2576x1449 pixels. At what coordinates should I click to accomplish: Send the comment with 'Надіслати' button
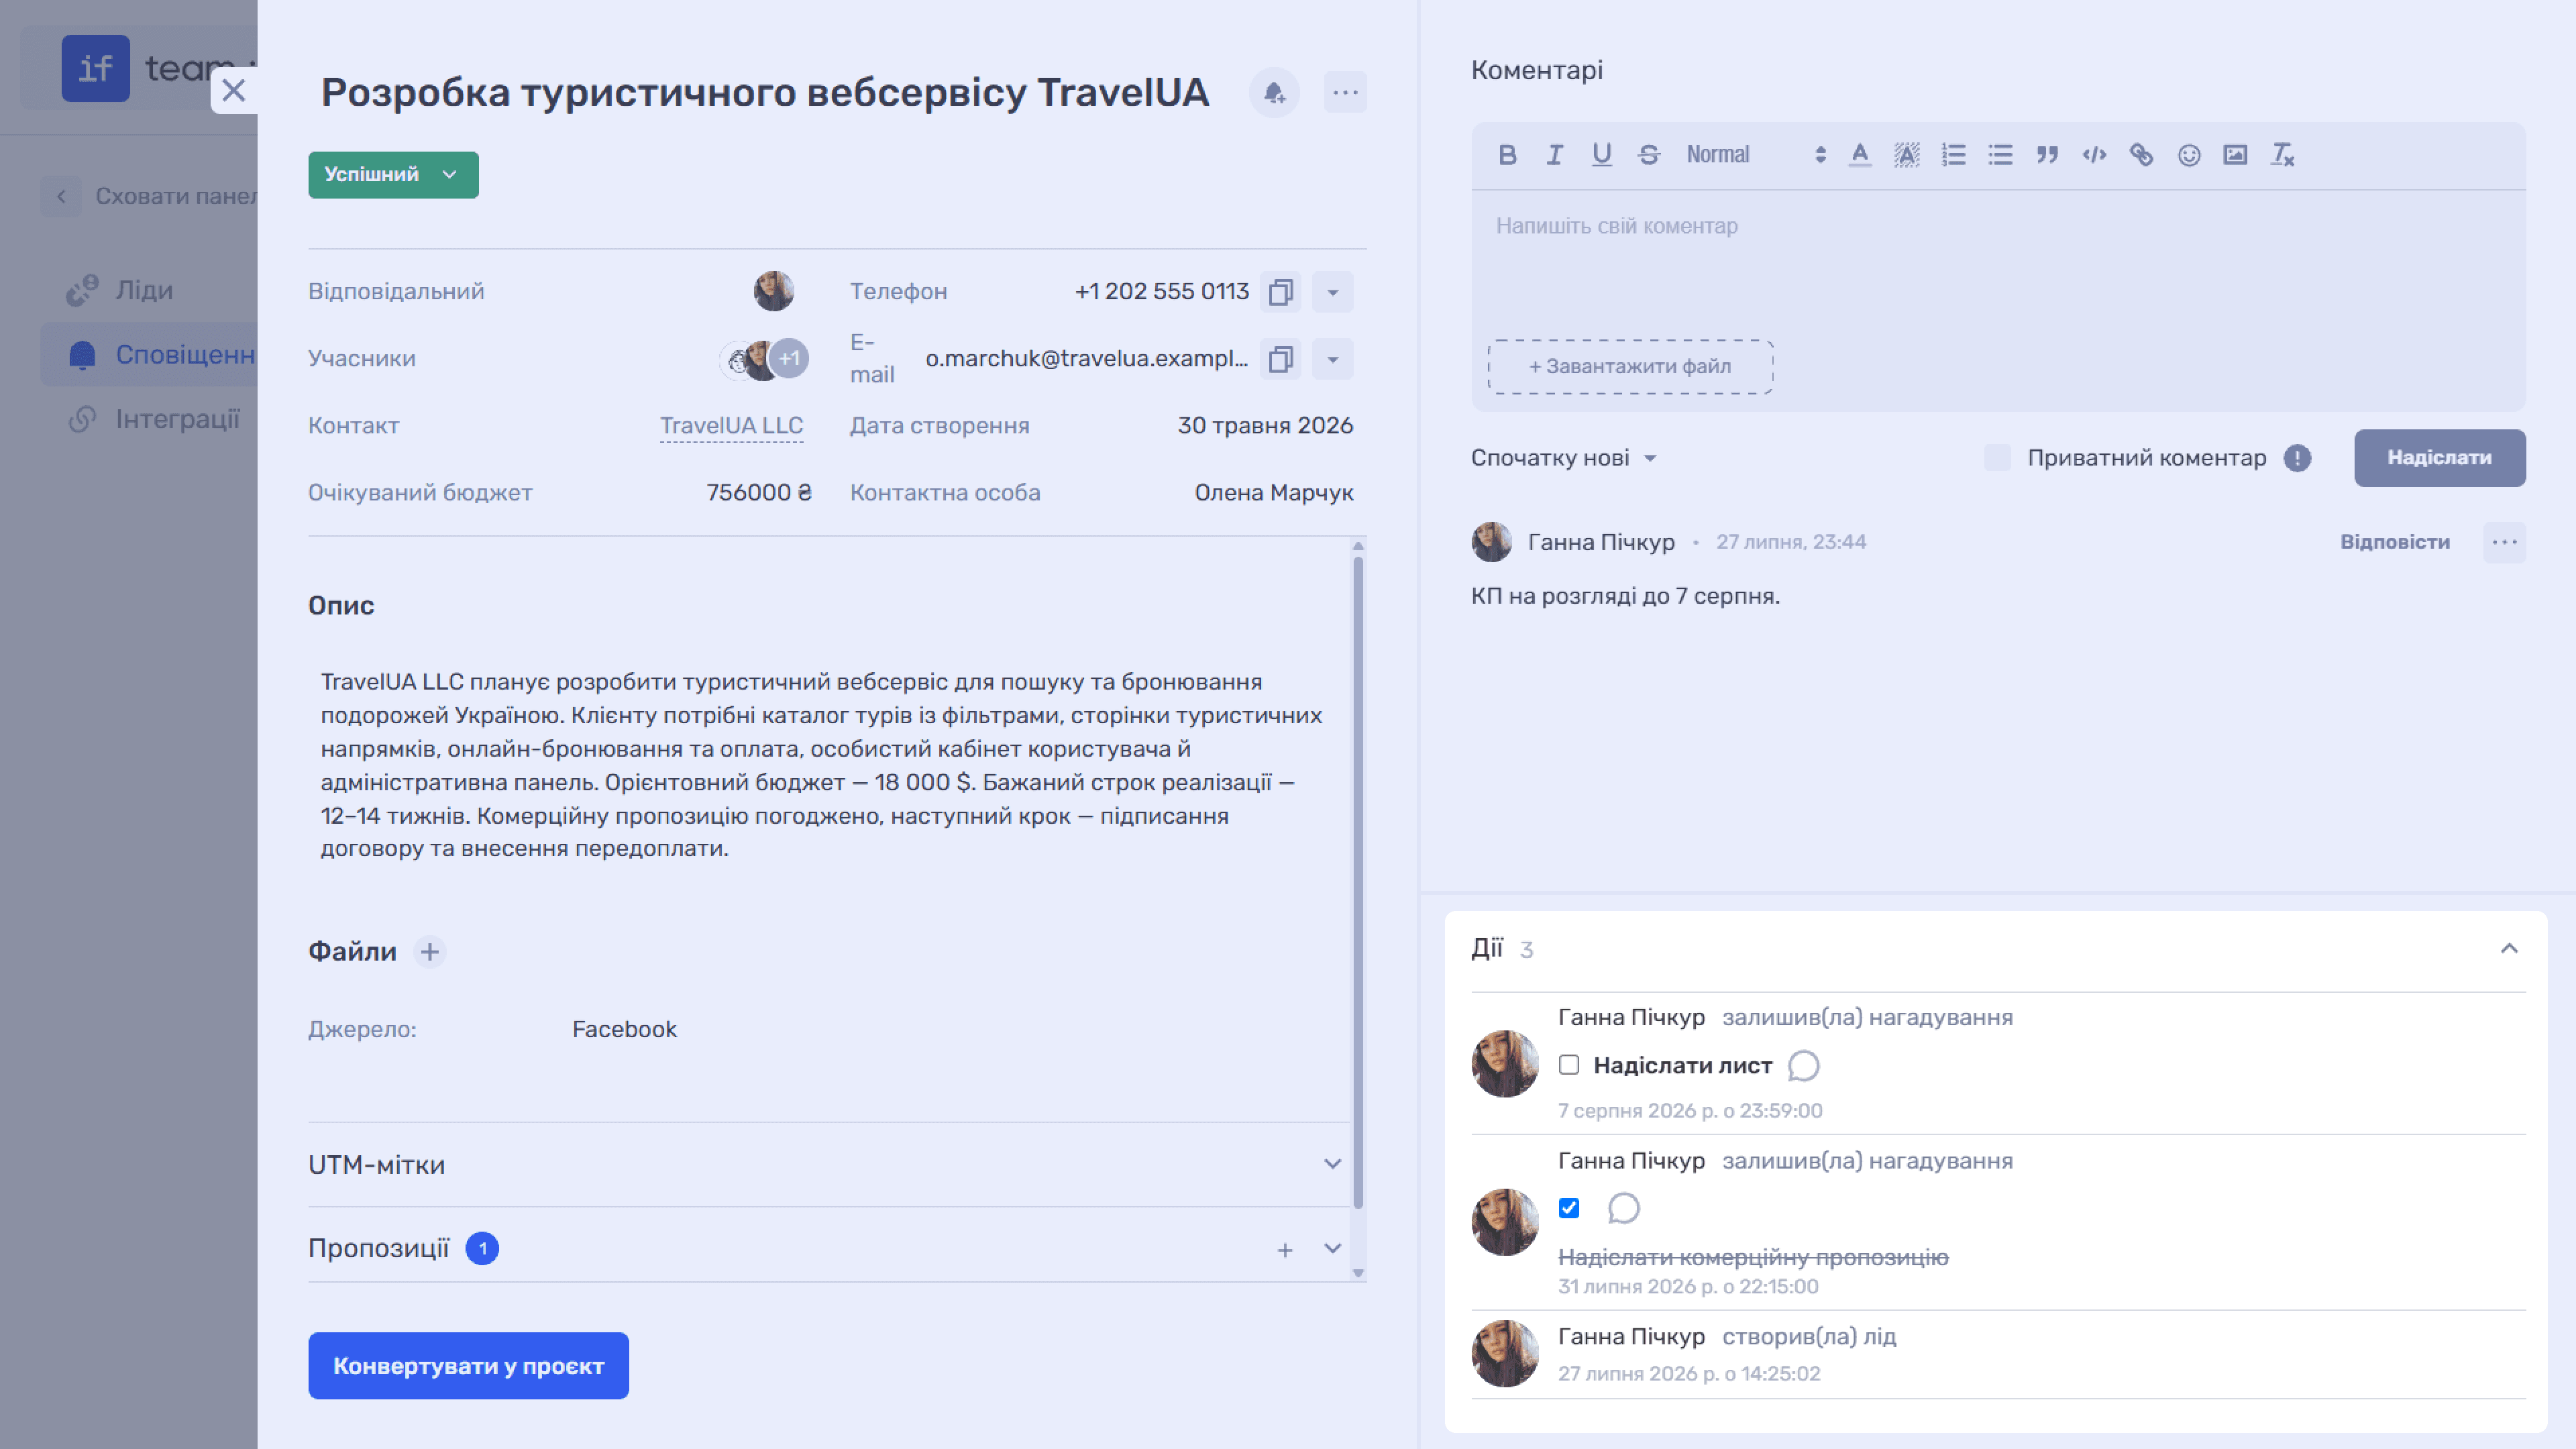[x=2439, y=458]
